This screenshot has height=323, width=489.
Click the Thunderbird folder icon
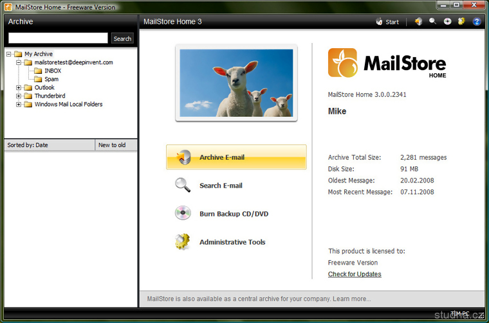[x=28, y=96]
